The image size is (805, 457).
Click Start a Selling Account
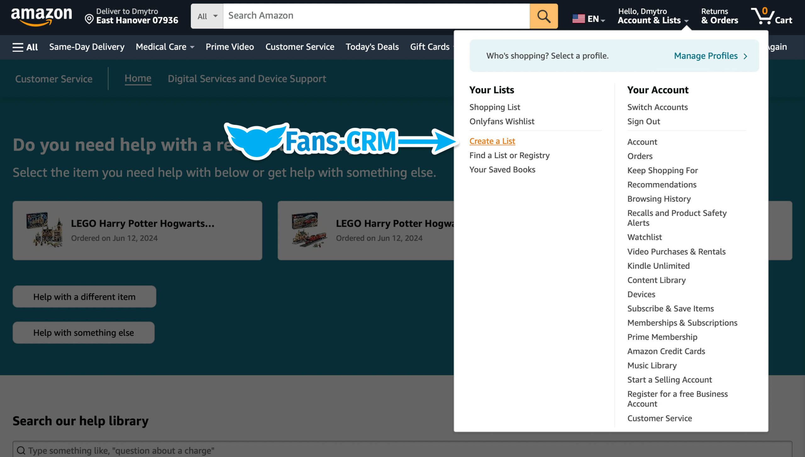pyautogui.click(x=669, y=380)
